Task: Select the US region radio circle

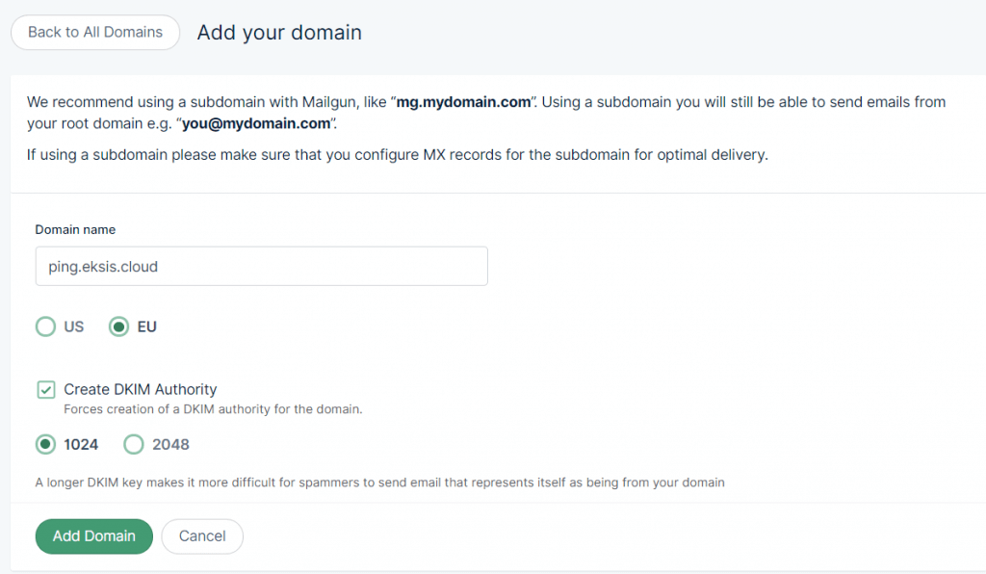Action: (45, 326)
